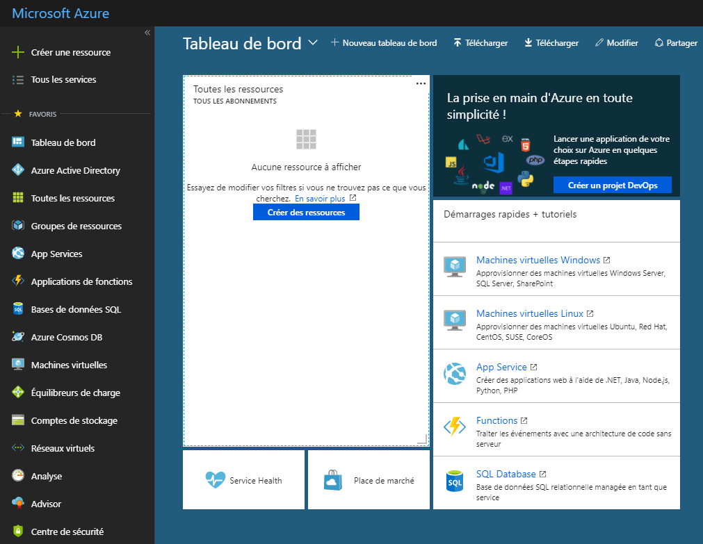Click the Toutes les ressources grid icon in sidebar
This screenshot has width=703, height=544.
(x=18, y=197)
